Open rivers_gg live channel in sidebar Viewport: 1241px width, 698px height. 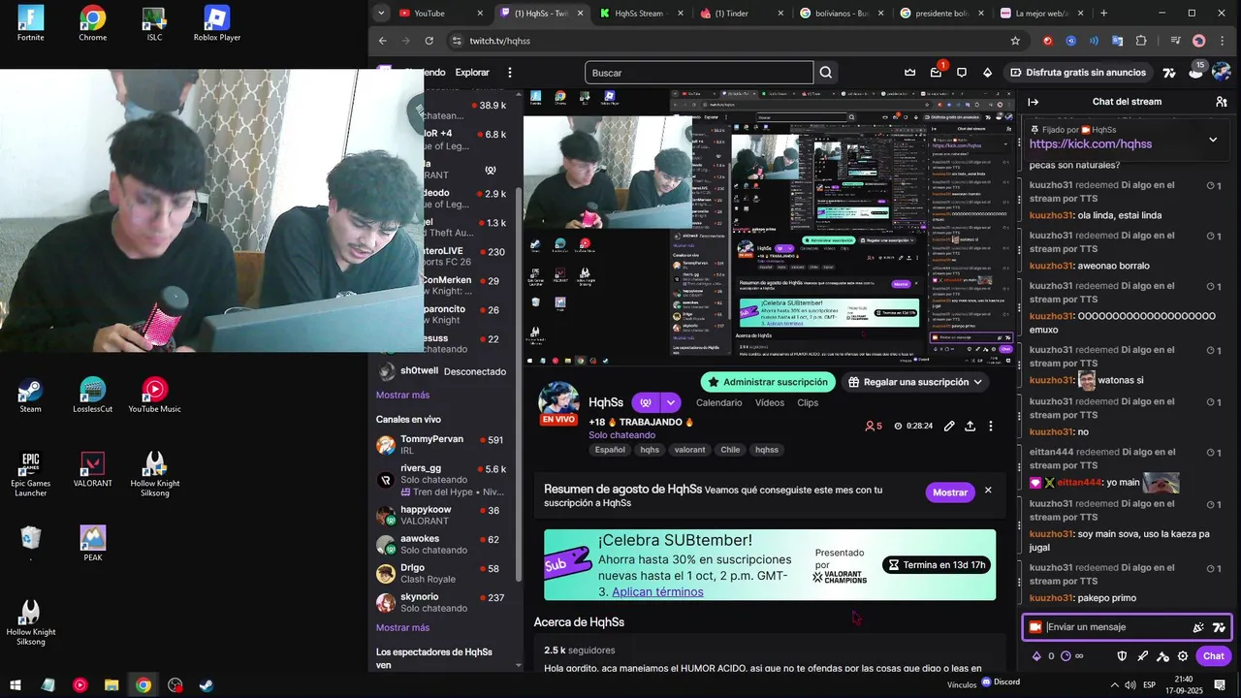(x=444, y=479)
